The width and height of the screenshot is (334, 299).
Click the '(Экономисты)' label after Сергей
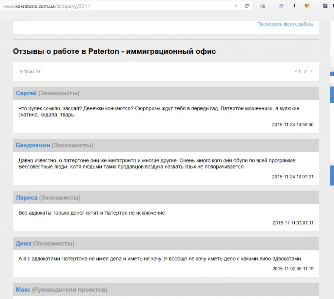[59, 93]
